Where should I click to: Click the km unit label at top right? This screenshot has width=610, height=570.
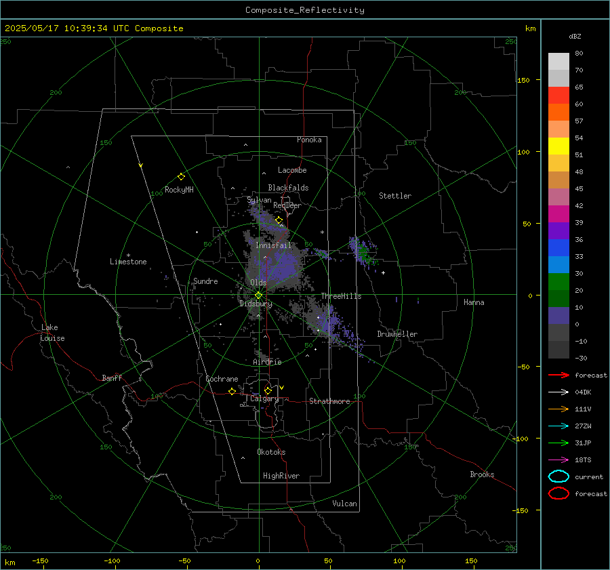click(530, 28)
